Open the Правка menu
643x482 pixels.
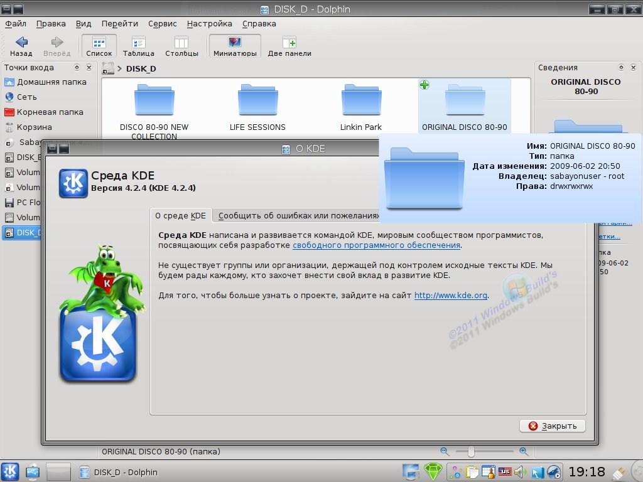coord(51,24)
